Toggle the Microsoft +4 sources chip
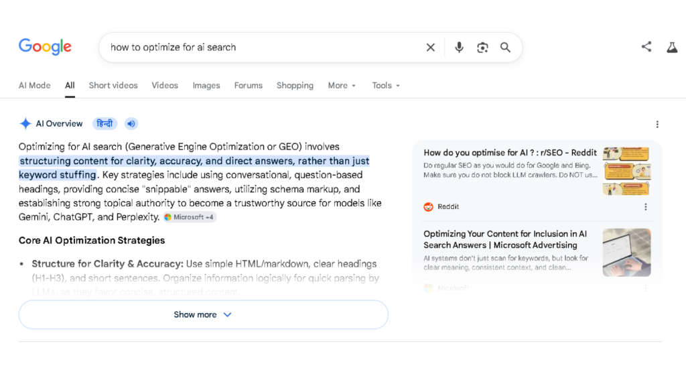The height and width of the screenshot is (386, 686). point(189,217)
